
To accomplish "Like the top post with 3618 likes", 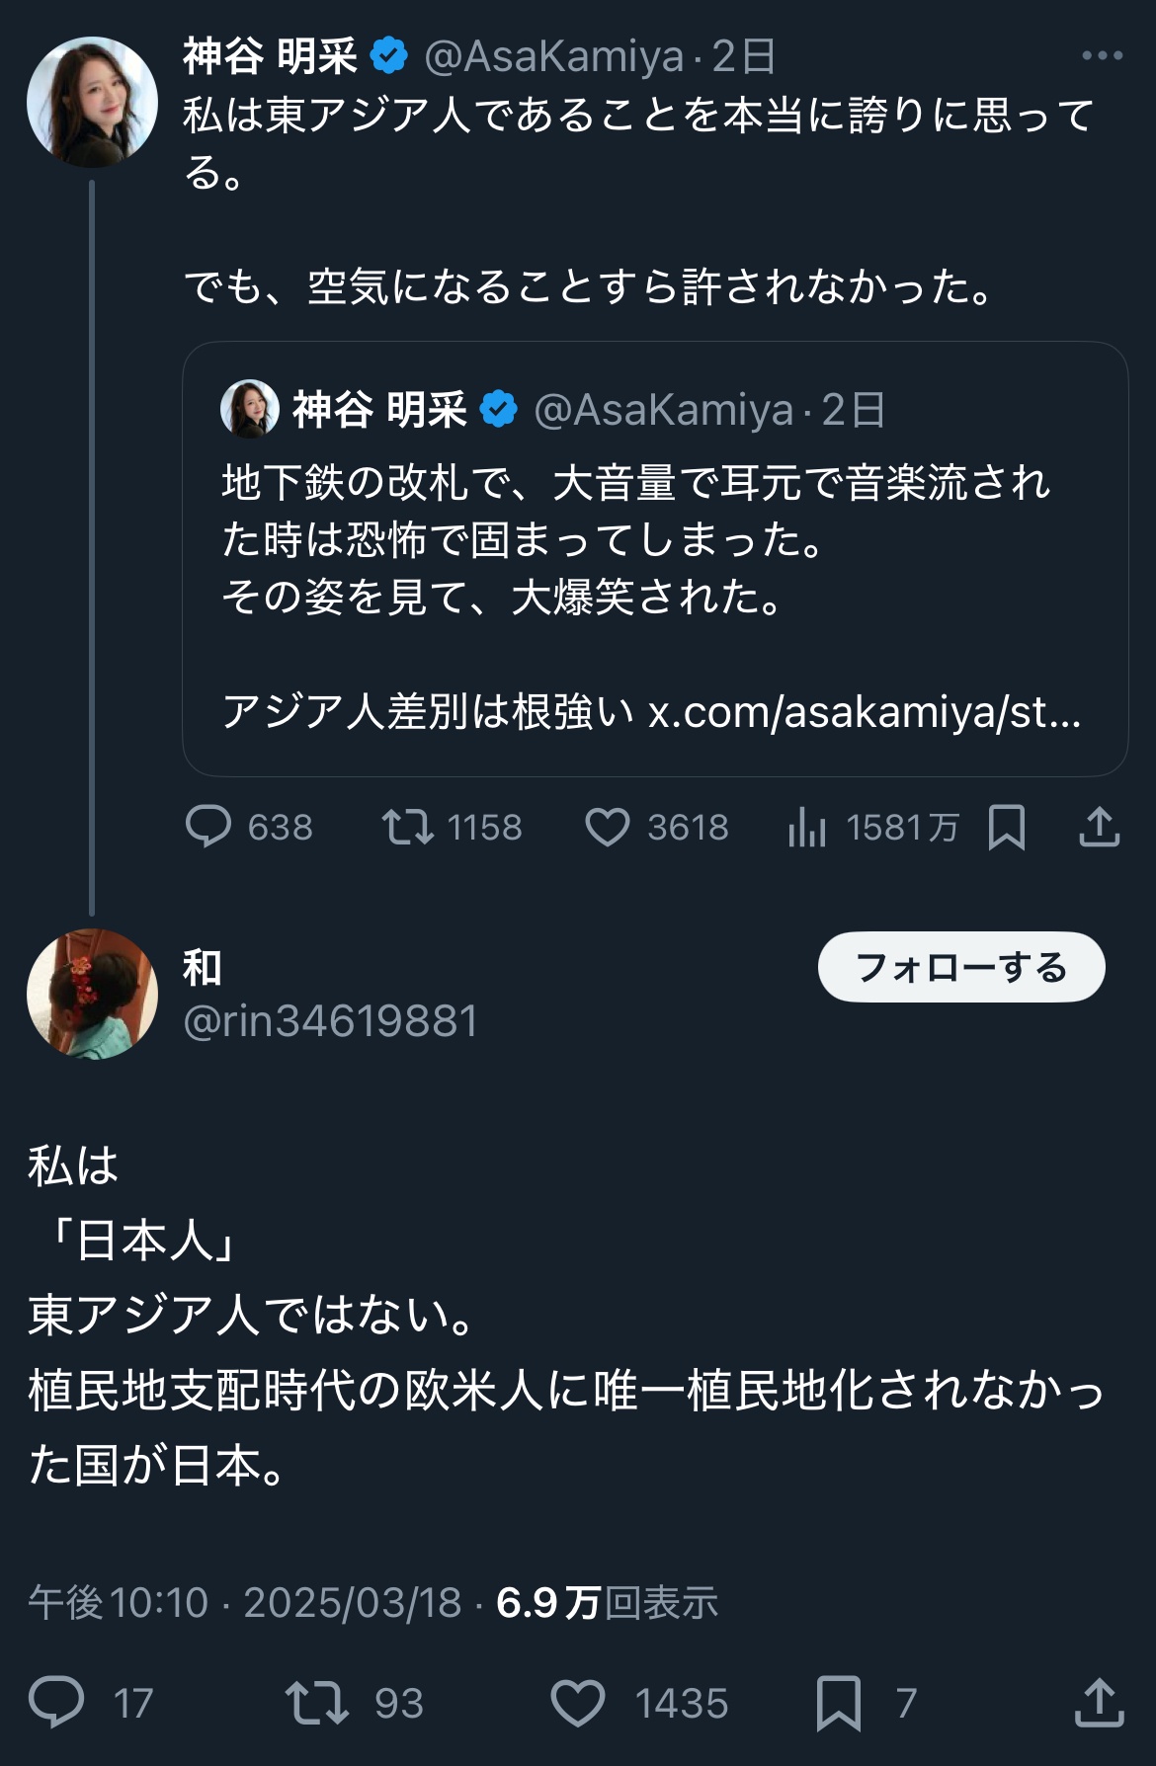I will click(607, 827).
